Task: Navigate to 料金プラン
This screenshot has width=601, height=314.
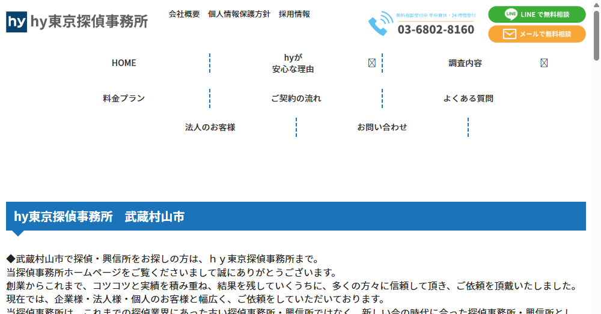Action: click(124, 98)
